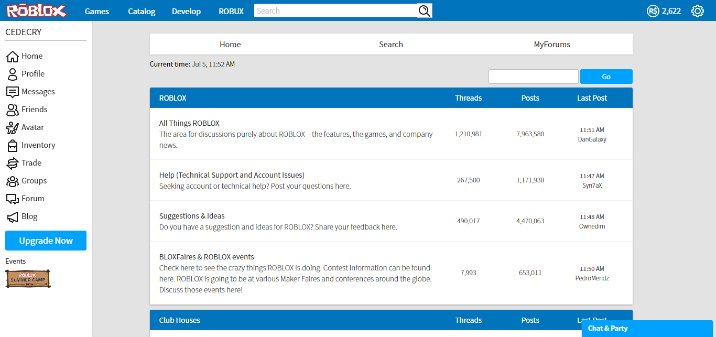Click the Inventory label in sidebar
The width and height of the screenshot is (716, 337).
tap(38, 145)
